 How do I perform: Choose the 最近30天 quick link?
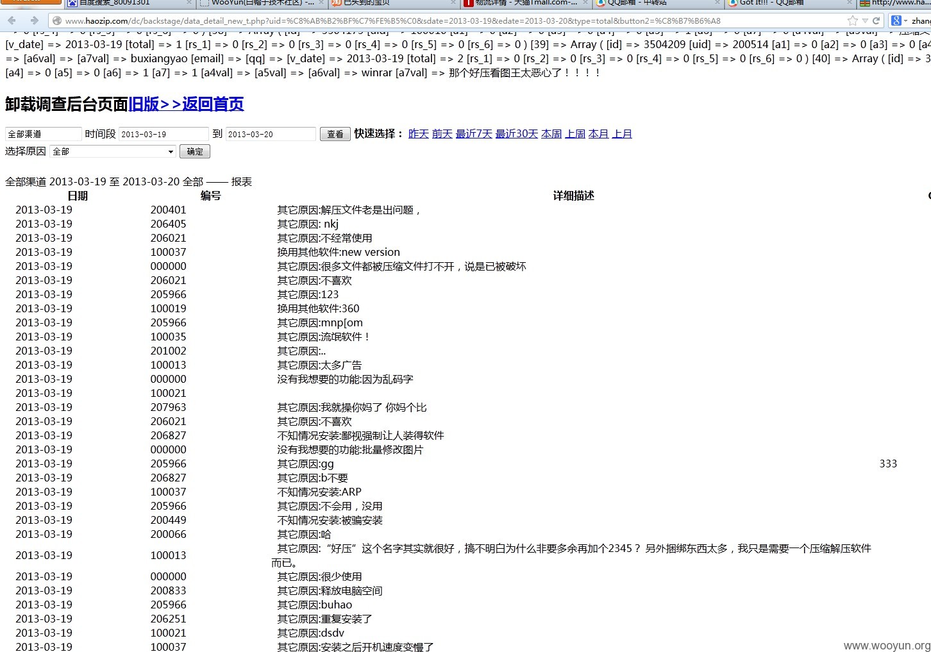coord(517,133)
